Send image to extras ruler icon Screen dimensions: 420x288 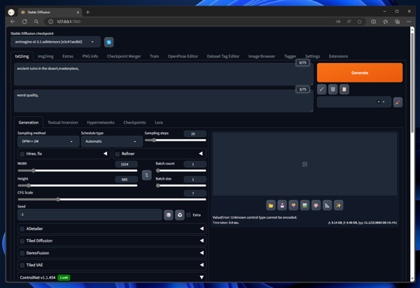[x=328, y=206]
